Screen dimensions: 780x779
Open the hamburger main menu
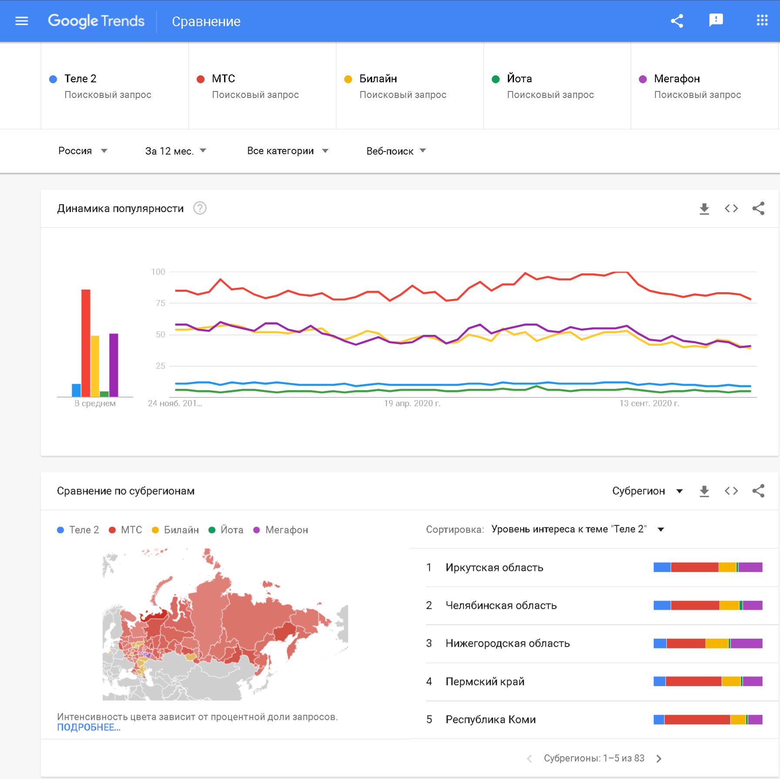(x=21, y=21)
